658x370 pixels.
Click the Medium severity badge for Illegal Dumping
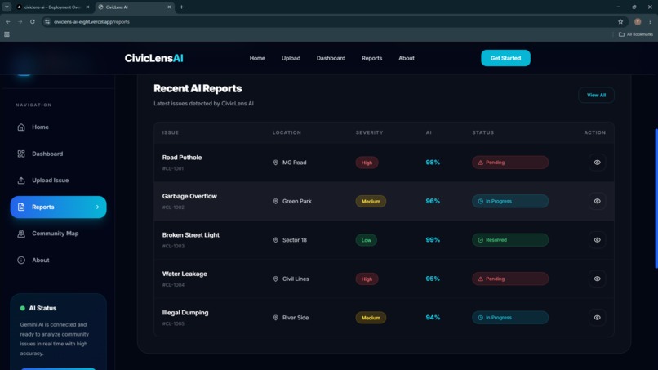[x=371, y=318]
